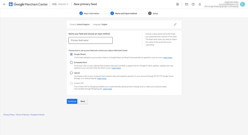Select the Scheduled fetch radio button
This screenshot has width=248, height=135.
[71, 62]
